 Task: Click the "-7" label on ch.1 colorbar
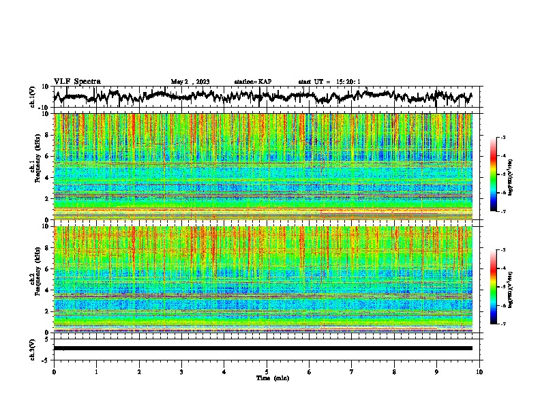502,211
